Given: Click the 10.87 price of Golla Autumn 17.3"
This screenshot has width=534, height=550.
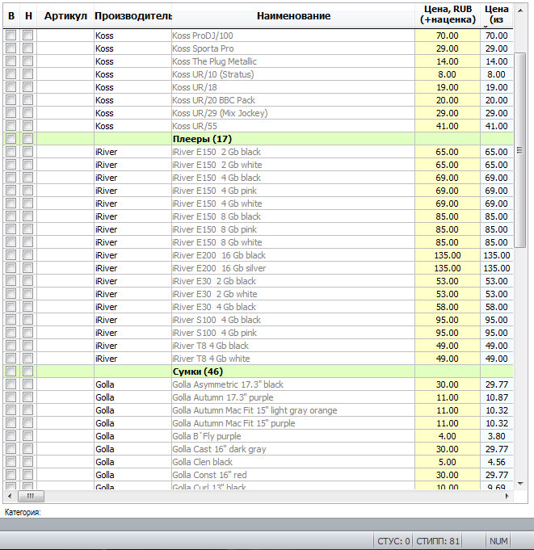Looking at the screenshot, I should pyautogui.click(x=497, y=397).
